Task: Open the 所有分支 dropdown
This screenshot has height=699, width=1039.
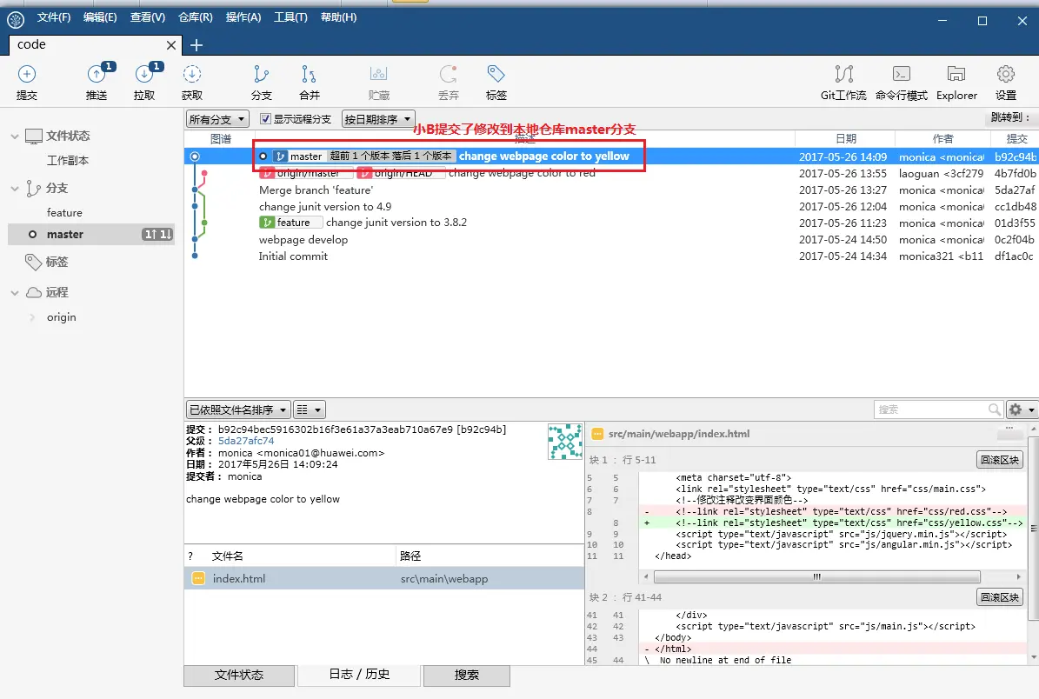Action: pos(217,119)
